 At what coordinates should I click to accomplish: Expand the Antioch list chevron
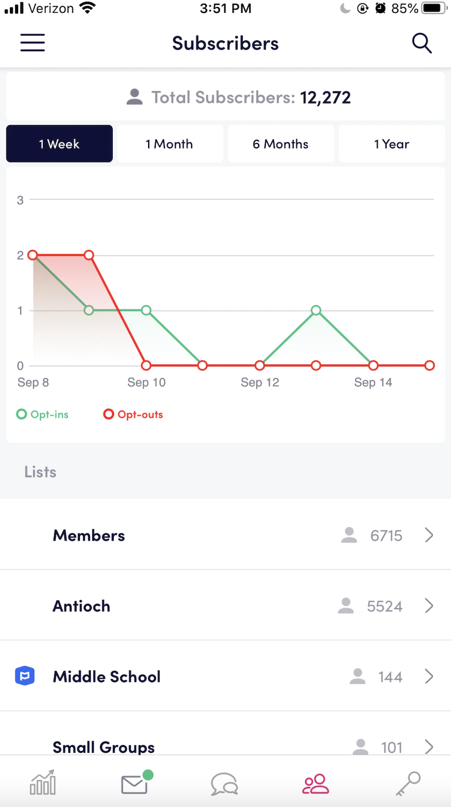click(x=428, y=606)
